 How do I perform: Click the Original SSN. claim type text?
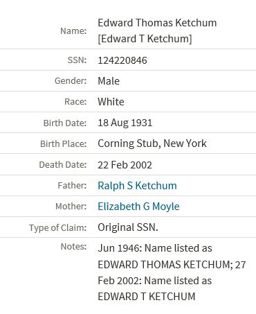[x=128, y=227]
